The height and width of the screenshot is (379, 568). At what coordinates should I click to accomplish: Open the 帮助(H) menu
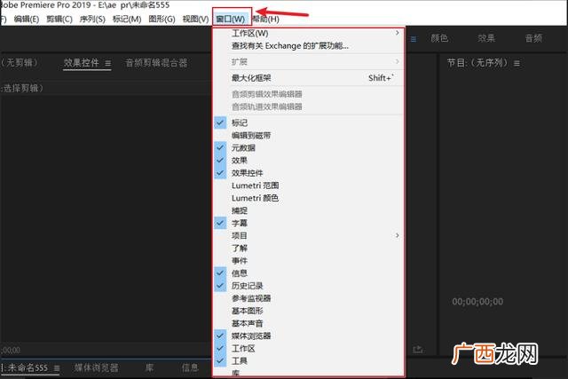tap(266, 19)
